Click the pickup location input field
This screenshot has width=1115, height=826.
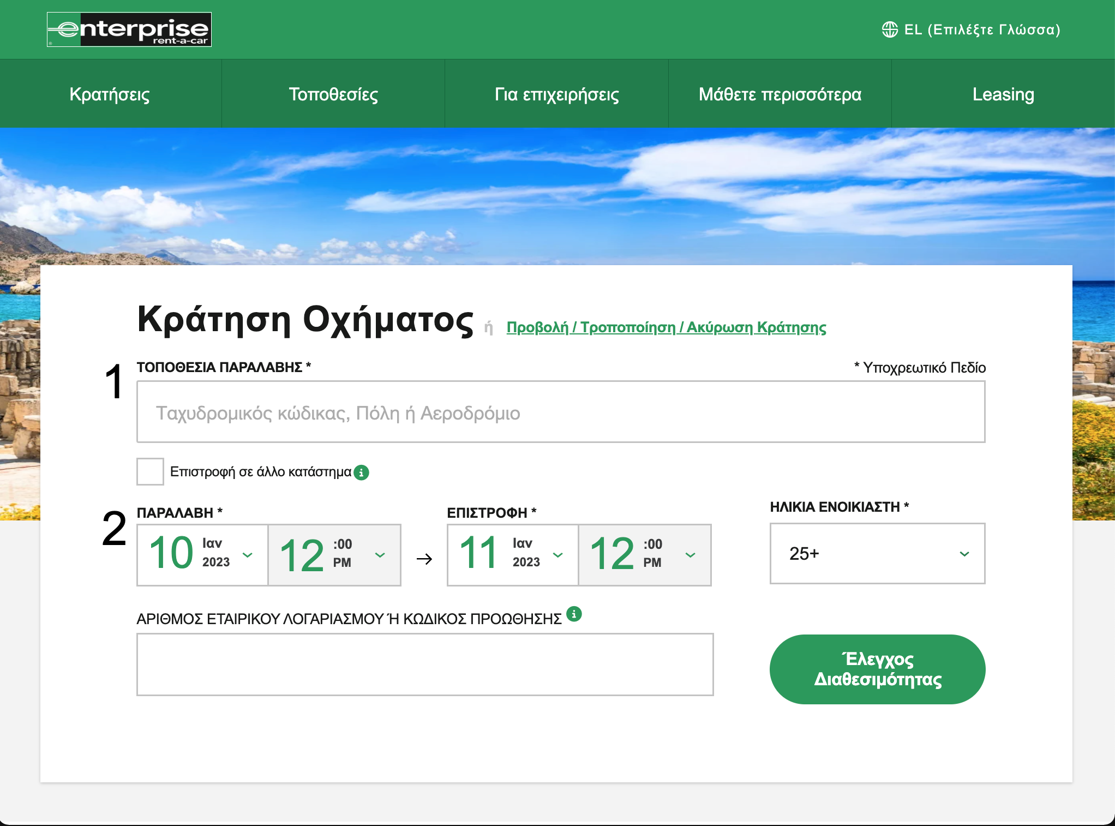[x=560, y=412]
